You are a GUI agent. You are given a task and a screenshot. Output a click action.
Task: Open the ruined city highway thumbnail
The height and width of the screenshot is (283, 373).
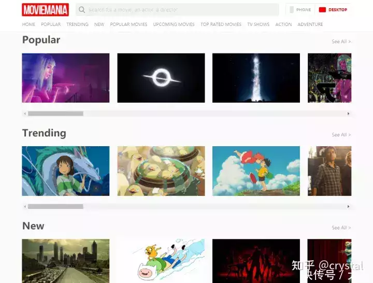pos(66,261)
